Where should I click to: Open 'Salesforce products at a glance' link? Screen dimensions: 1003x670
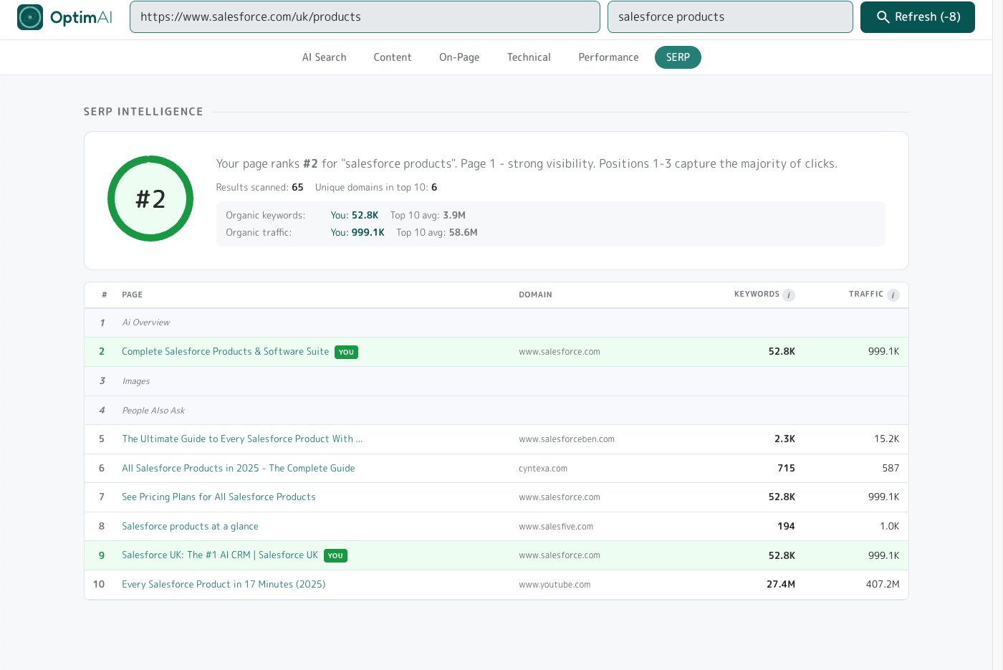coord(190,527)
